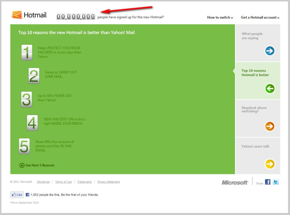This screenshot has height=215, width=290.
Task: Open the Privacy Statement link
Action: (109, 182)
